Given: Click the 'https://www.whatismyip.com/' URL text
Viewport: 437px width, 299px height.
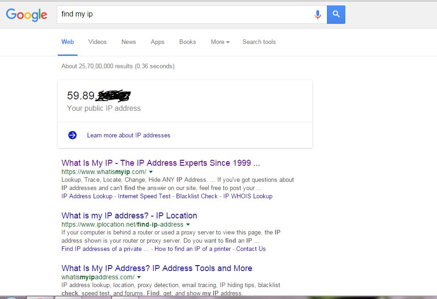Looking at the screenshot, I should (104, 172).
